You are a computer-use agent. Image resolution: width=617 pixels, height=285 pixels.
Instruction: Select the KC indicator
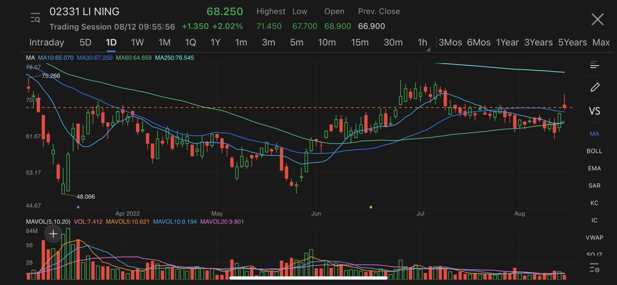coord(594,203)
